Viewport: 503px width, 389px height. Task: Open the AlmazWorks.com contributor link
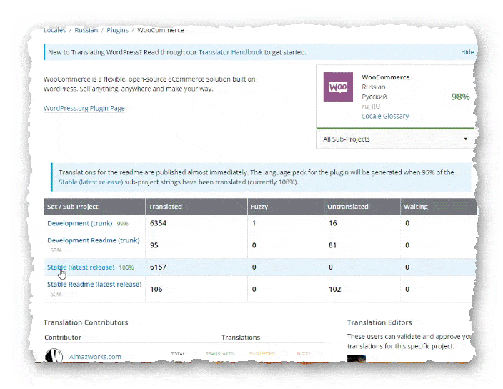pyautogui.click(x=95, y=357)
